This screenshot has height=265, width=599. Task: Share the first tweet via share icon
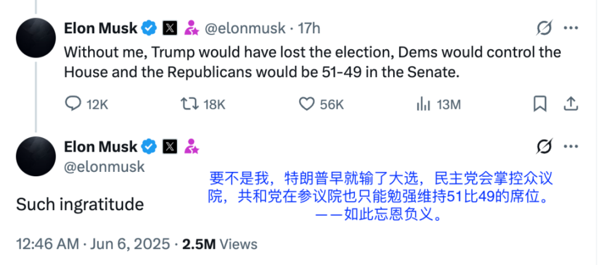[x=571, y=104]
